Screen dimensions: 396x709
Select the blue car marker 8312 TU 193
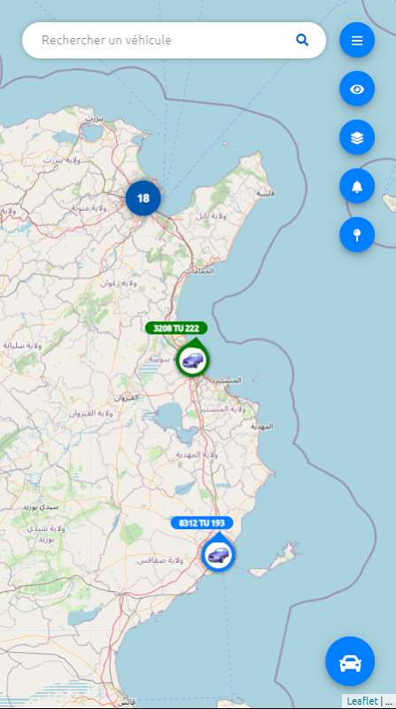[x=218, y=555]
